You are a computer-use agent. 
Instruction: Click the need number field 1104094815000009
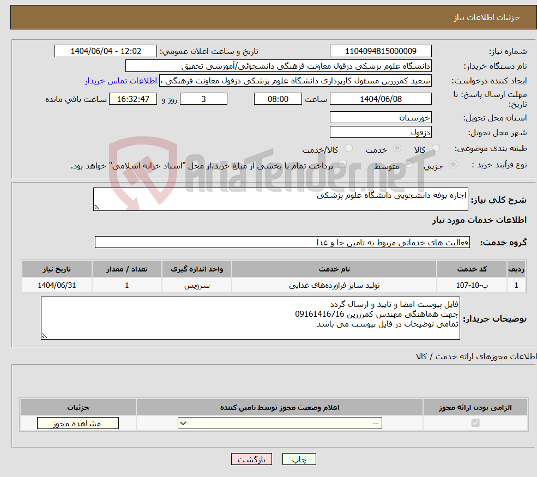(381, 51)
